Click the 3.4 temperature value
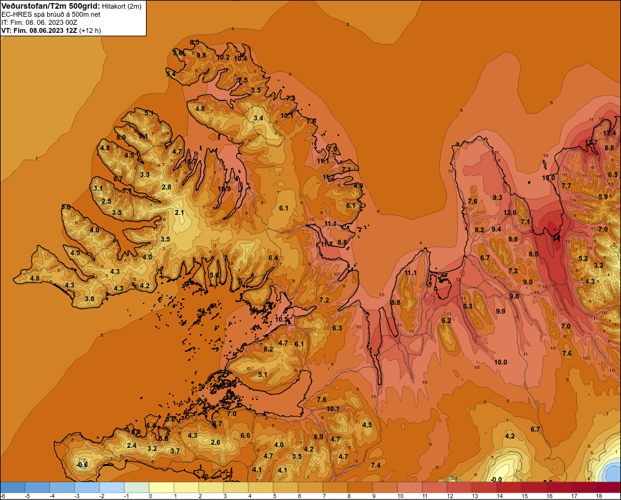The width and height of the screenshot is (621, 500). tap(258, 118)
